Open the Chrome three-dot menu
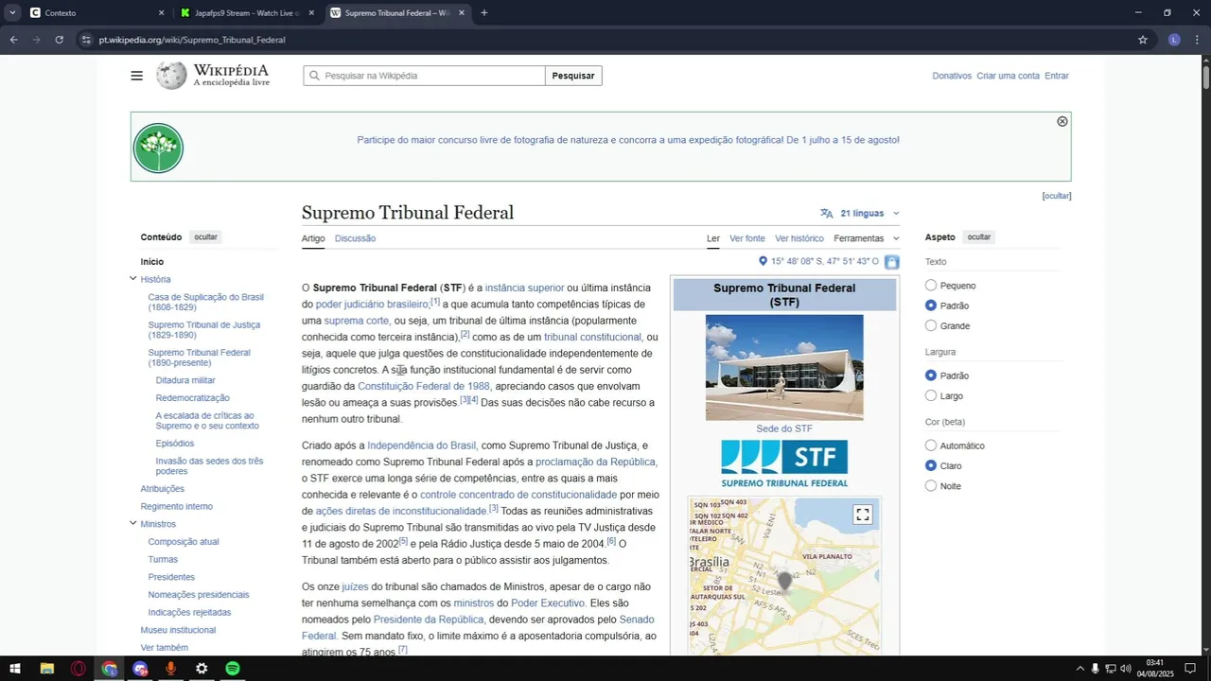1211x681 pixels. 1198,40
